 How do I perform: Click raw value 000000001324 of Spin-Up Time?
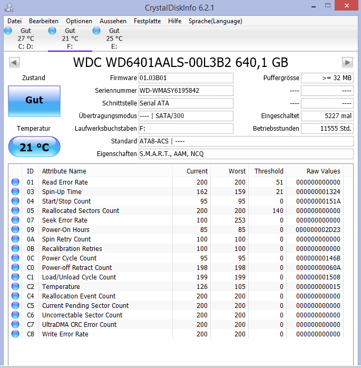pyautogui.click(x=318, y=191)
